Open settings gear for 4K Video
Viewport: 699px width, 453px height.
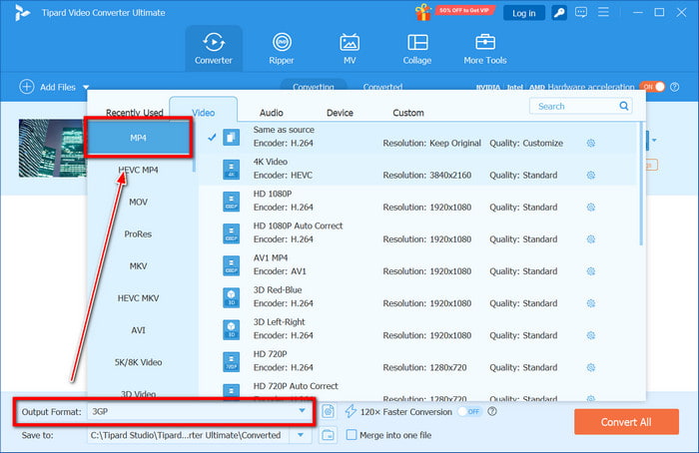point(591,176)
